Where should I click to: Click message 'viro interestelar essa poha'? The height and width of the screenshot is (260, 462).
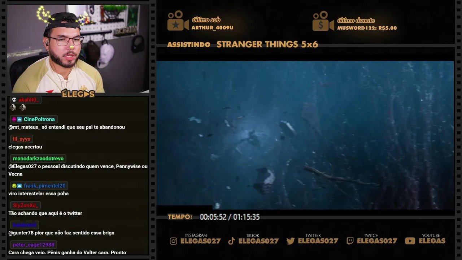tap(38, 194)
